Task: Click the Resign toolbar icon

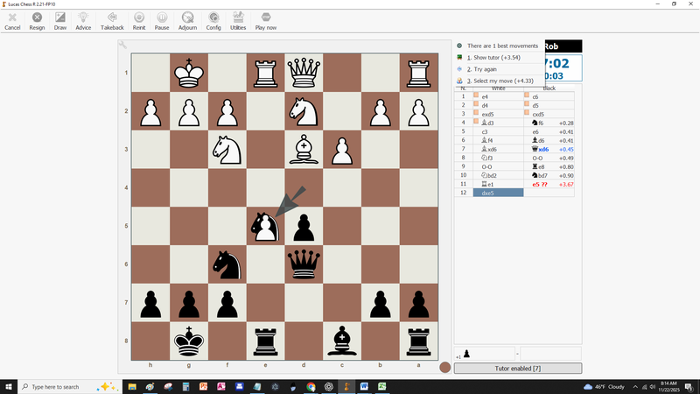Action: (37, 20)
